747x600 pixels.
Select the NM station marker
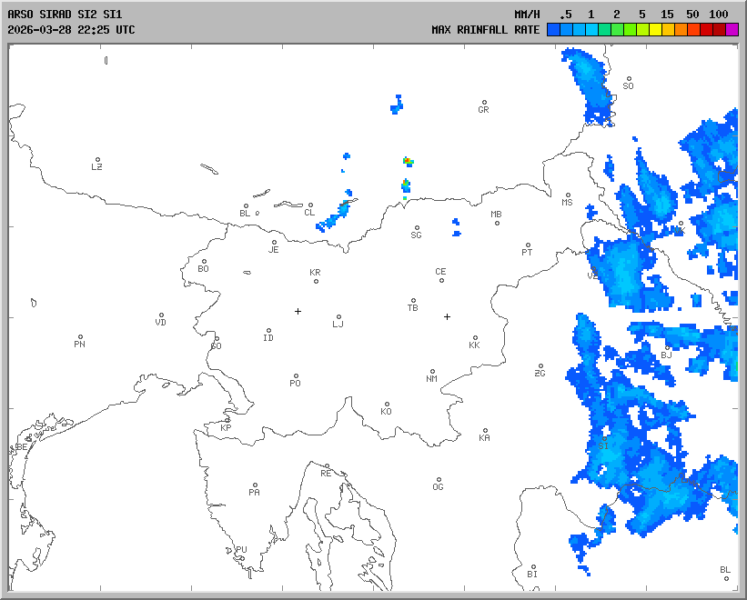(432, 372)
